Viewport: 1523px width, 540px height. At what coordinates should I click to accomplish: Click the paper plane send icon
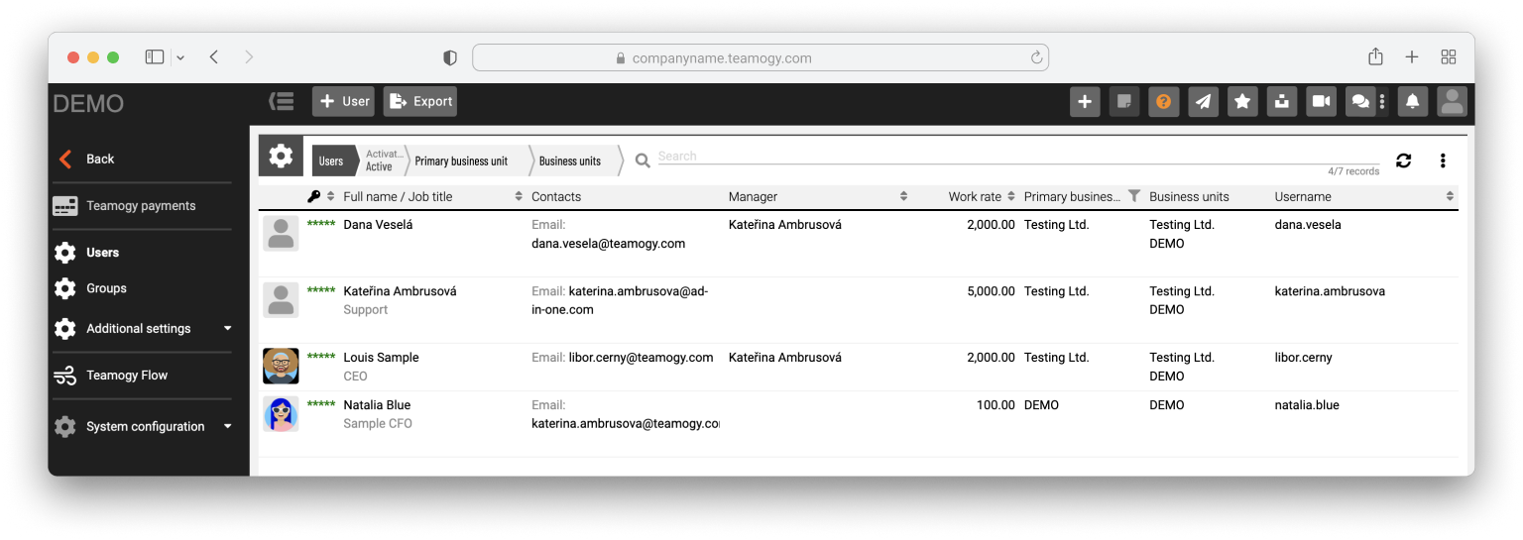pyautogui.click(x=1203, y=101)
